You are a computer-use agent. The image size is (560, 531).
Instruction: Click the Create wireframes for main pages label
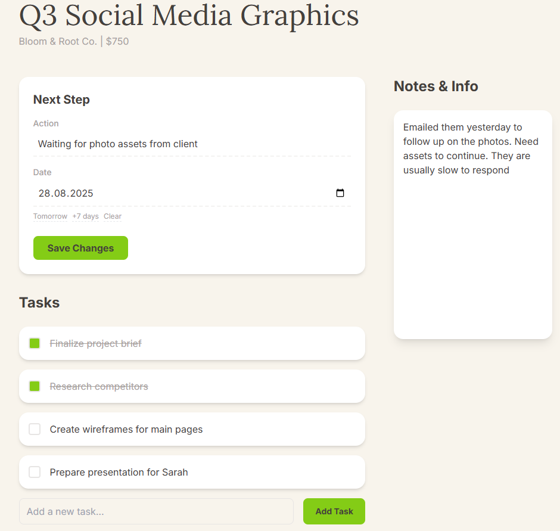pyautogui.click(x=126, y=429)
